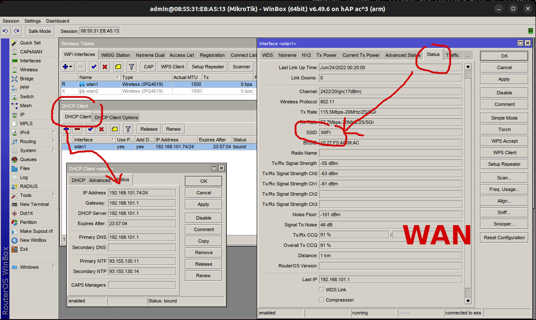Screen dimensions: 536x320
Task: Click the Torch button in the wlan1 dialog
Action: click(504, 129)
